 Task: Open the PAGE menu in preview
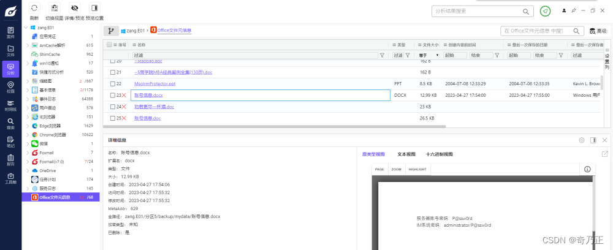(379, 170)
